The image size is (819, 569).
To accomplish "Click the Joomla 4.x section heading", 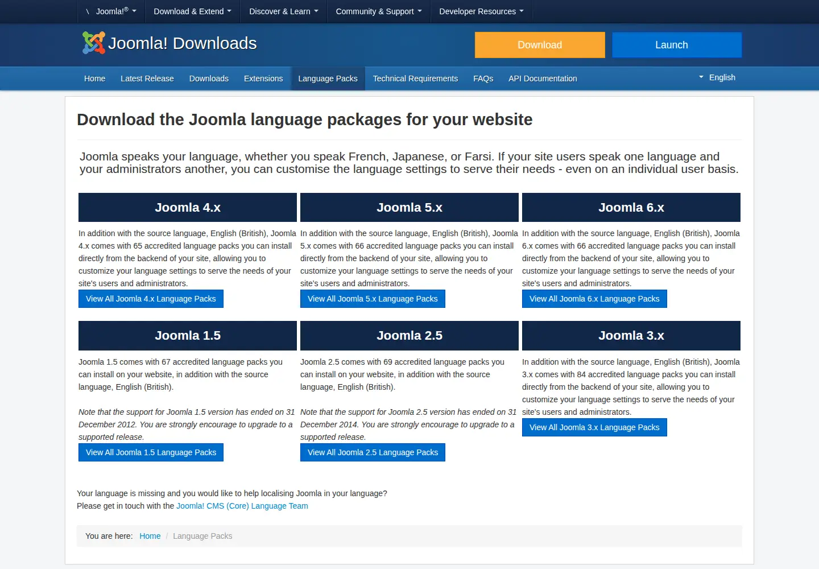I will [x=188, y=207].
